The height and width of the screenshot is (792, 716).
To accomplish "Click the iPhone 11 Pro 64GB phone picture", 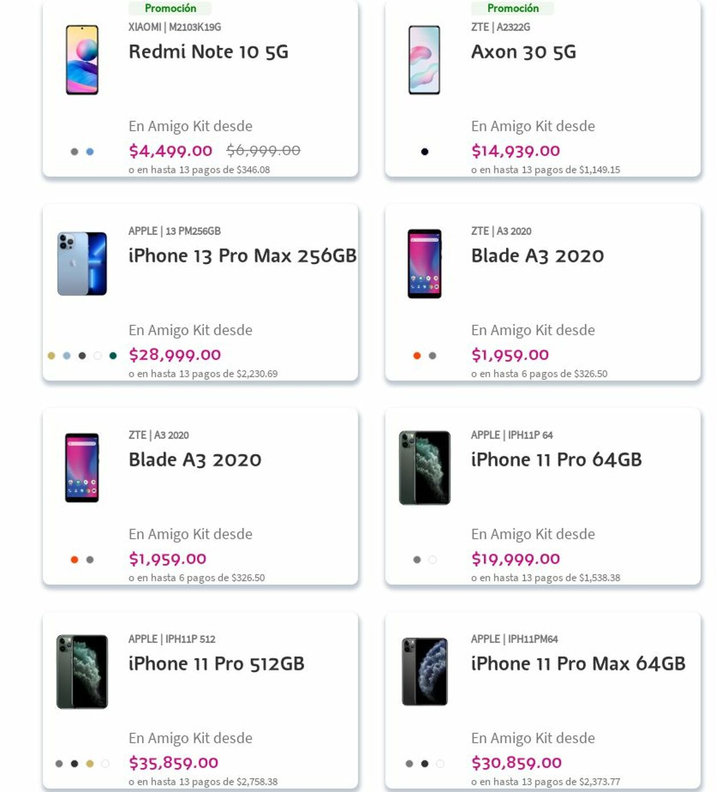I will point(424,468).
